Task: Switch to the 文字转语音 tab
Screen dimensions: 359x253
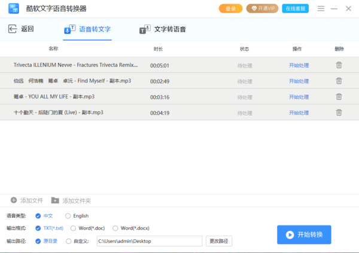Action: (162, 29)
